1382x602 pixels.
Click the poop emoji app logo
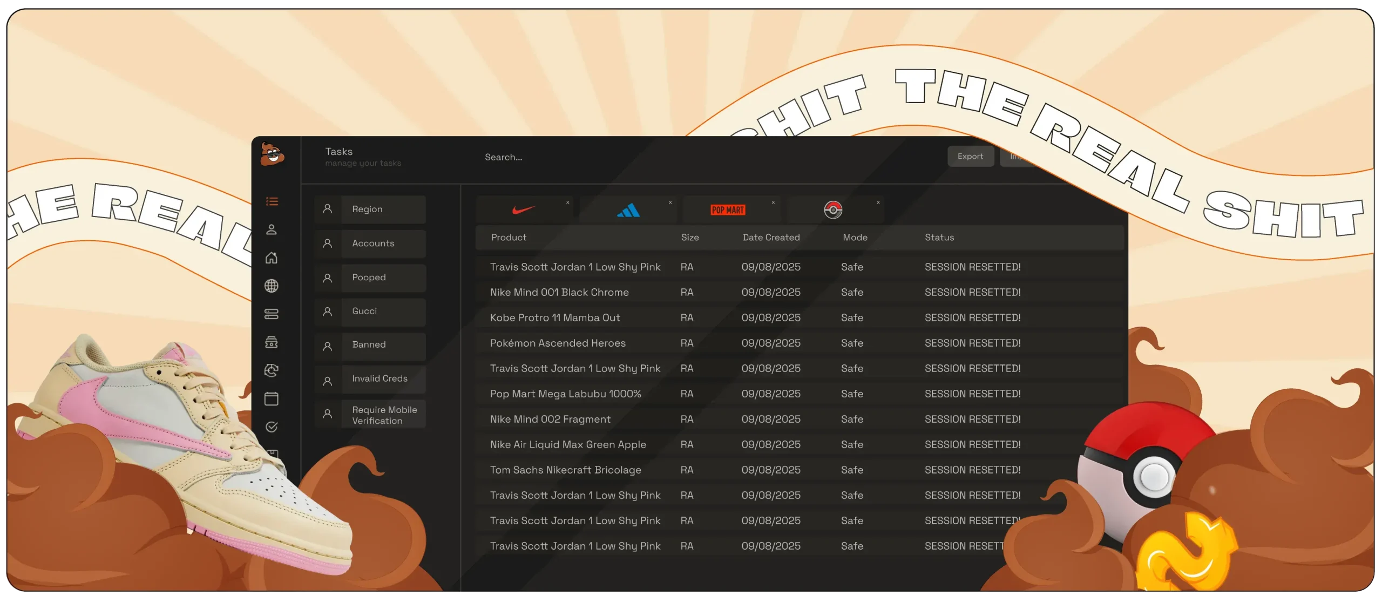tap(272, 154)
